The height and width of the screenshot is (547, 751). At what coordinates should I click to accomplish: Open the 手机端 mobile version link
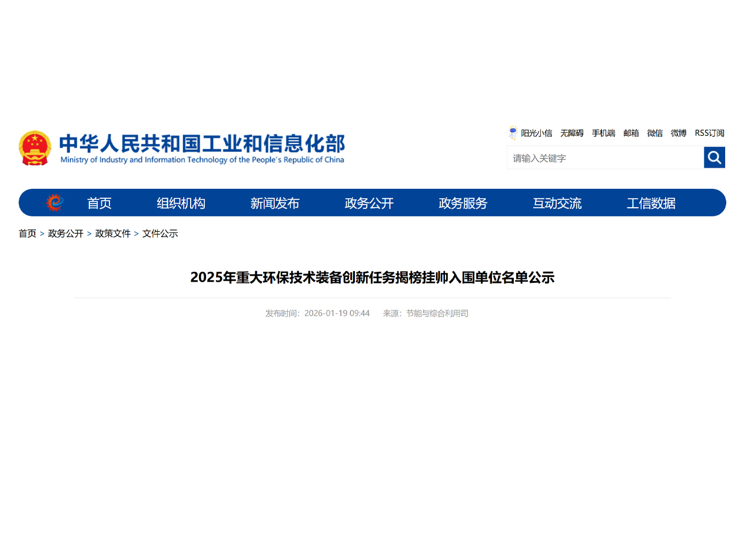click(x=603, y=134)
